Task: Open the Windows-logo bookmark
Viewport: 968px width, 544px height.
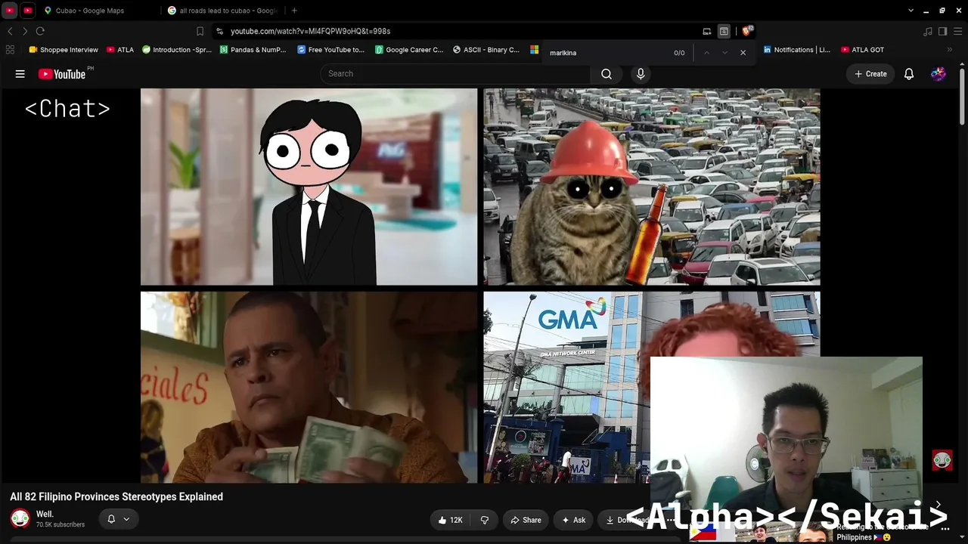Action: point(534,50)
